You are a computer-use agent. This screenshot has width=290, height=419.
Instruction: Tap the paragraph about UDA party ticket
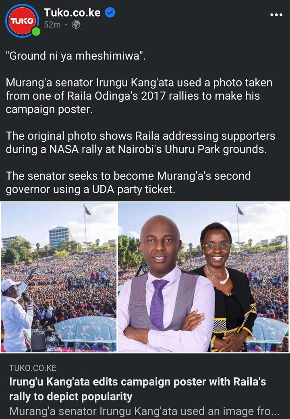point(128,182)
